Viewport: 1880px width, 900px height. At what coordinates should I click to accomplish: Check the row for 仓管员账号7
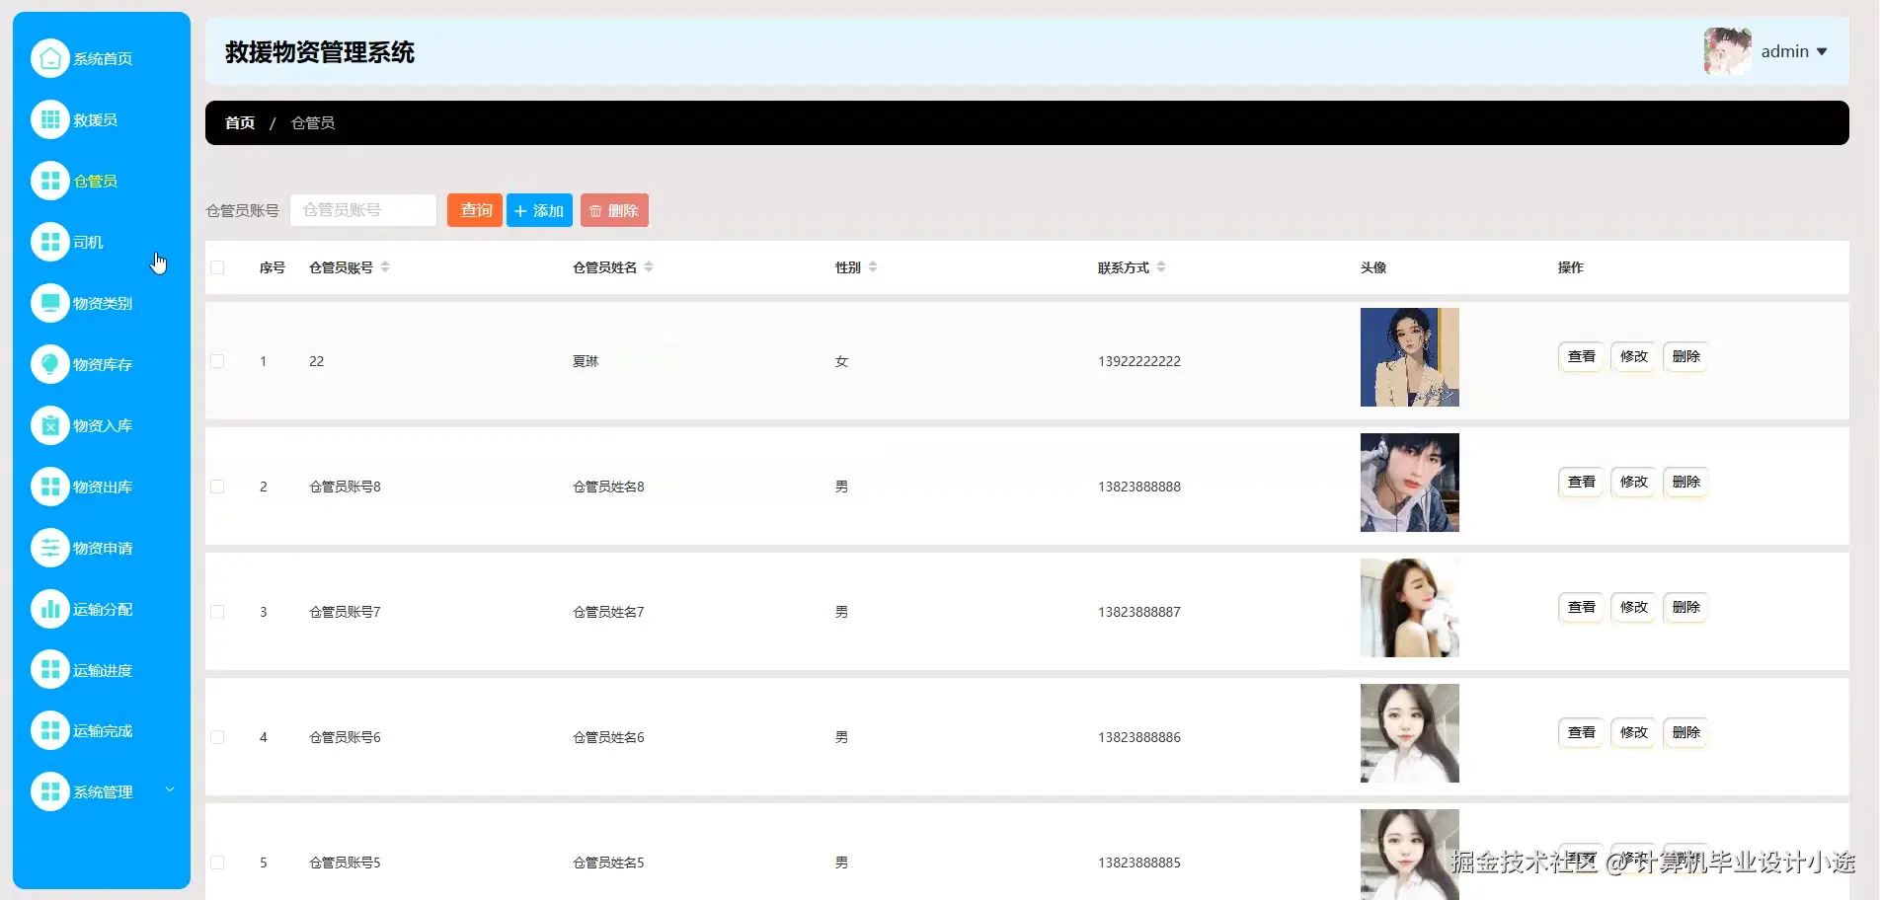click(217, 612)
